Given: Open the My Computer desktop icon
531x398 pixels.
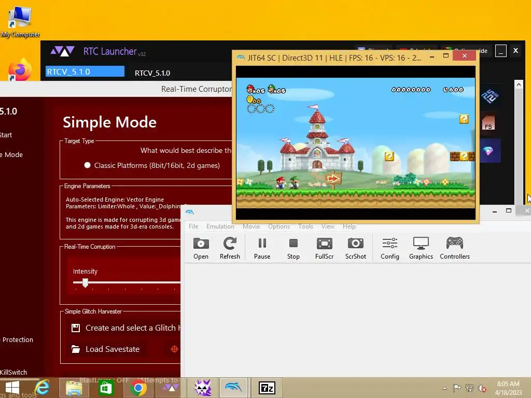Looking at the screenshot, I should click(x=20, y=22).
